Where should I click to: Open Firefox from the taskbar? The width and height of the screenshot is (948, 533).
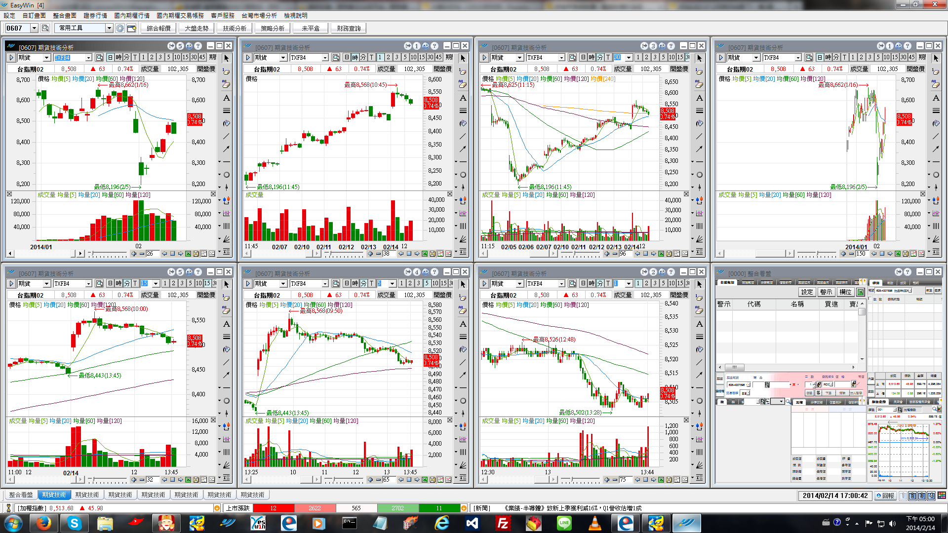(x=44, y=523)
